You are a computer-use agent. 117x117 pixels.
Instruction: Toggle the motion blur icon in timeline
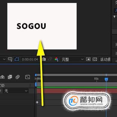coord(17,77)
